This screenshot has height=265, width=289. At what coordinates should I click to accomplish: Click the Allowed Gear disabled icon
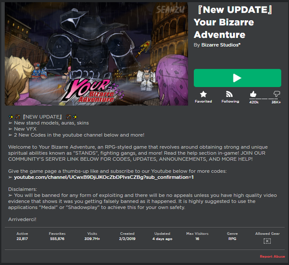[x=267, y=241]
